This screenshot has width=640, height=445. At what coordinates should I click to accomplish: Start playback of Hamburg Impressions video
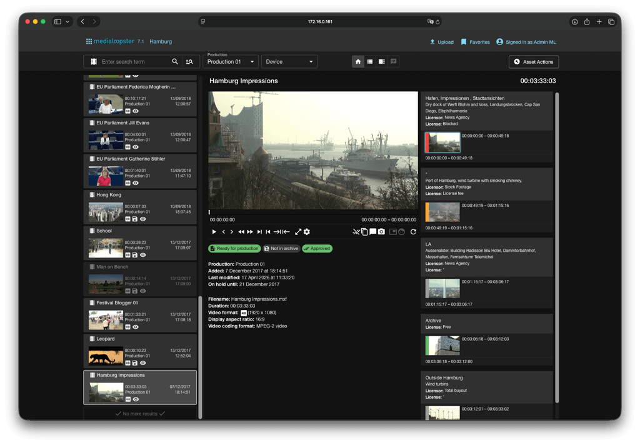(x=214, y=232)
